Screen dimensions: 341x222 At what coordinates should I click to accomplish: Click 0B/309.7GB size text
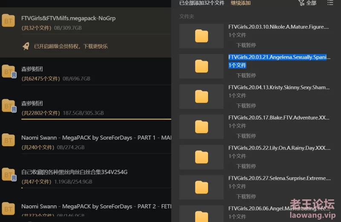(68, 28)
